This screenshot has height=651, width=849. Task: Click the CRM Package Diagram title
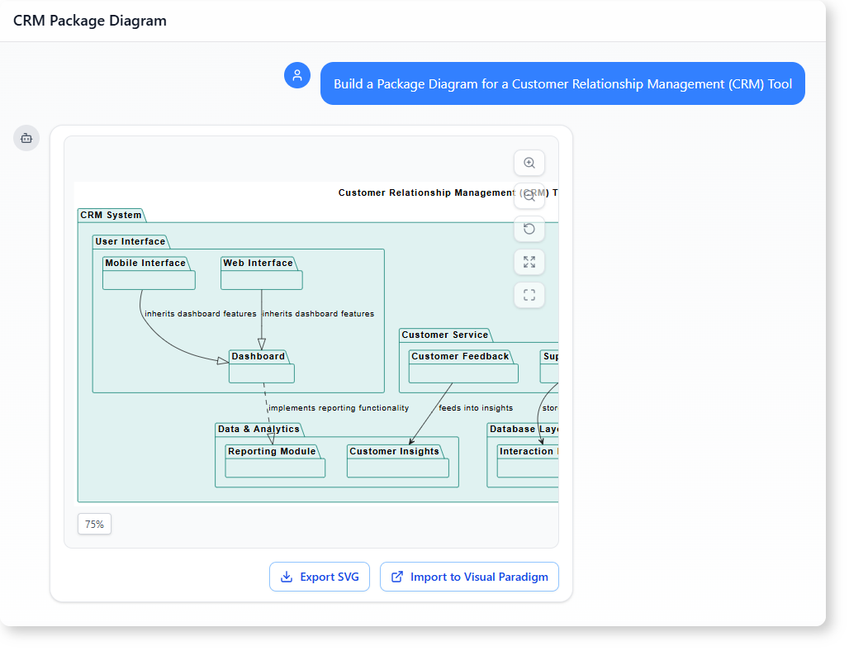tap(90, 21)
